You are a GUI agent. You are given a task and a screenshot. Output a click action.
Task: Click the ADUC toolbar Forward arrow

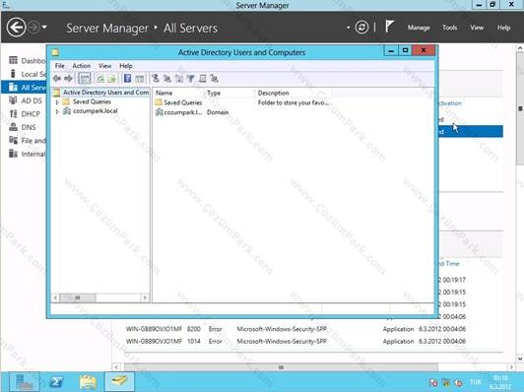pyautogui.click(x=69, y=79)
